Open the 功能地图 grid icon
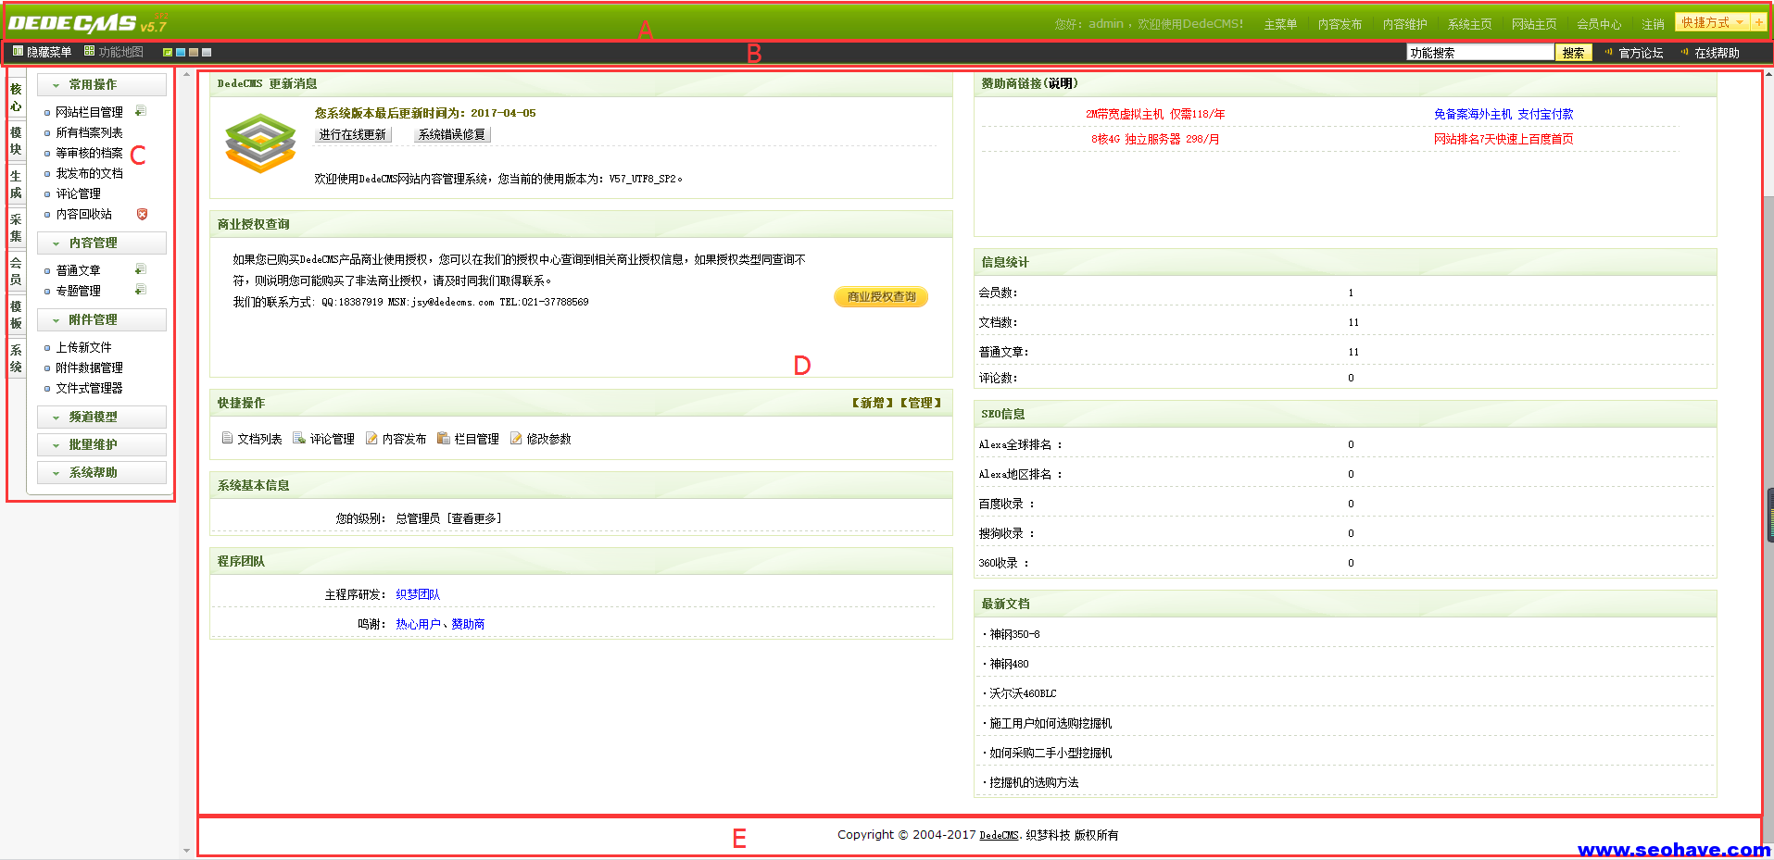 89,52
